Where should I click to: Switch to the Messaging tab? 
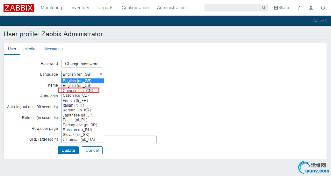[x=53, y=49]
